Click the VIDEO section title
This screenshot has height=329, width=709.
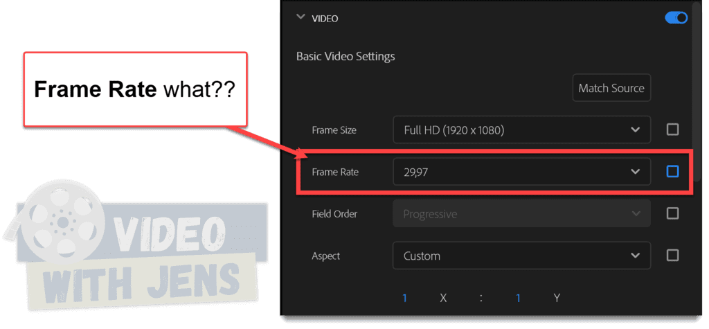pyautogui.click(x=325, y=19)
